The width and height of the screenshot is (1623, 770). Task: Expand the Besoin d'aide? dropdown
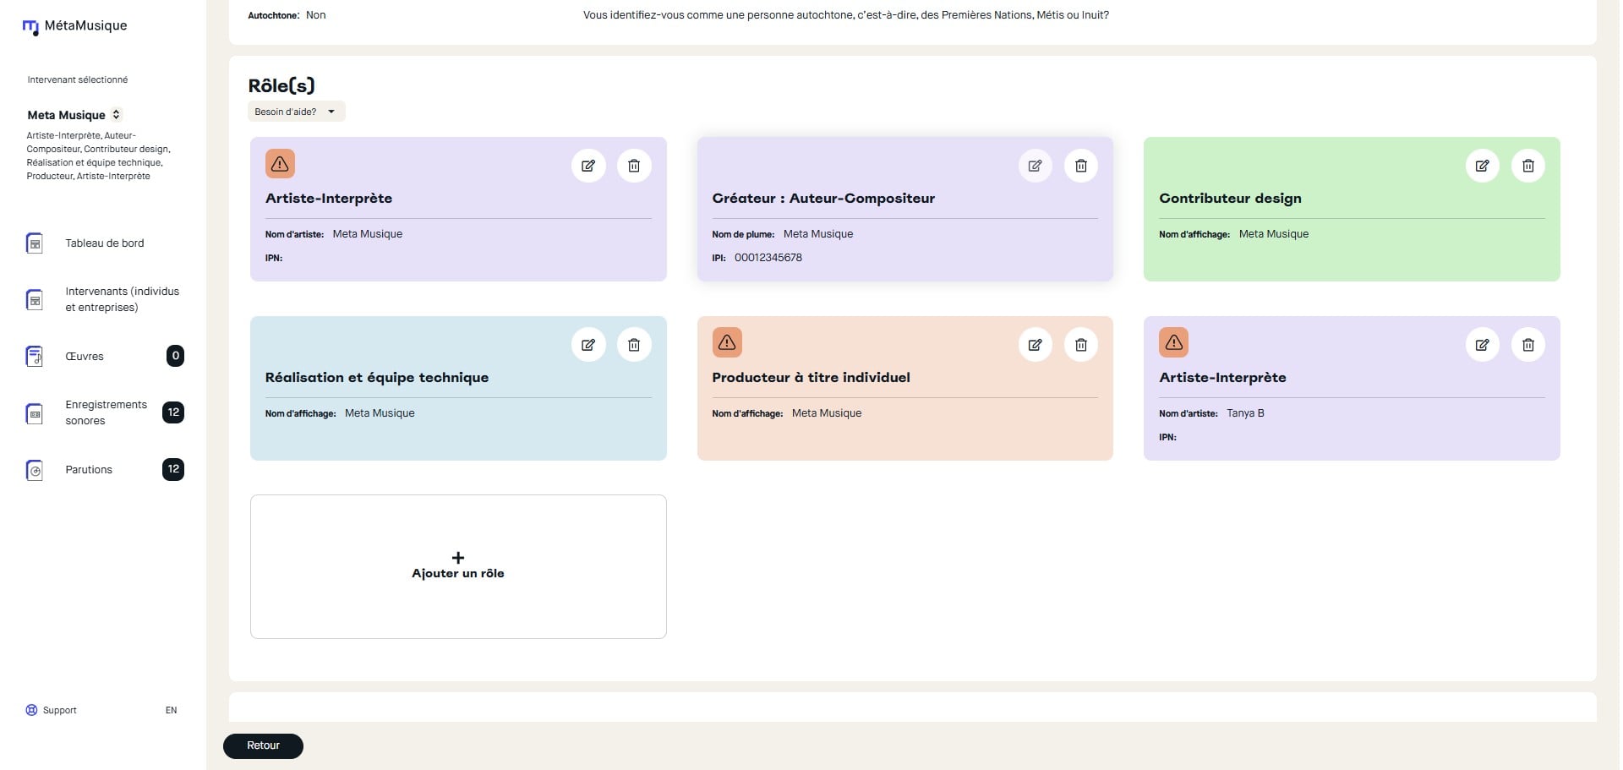[x=296, y=112]
